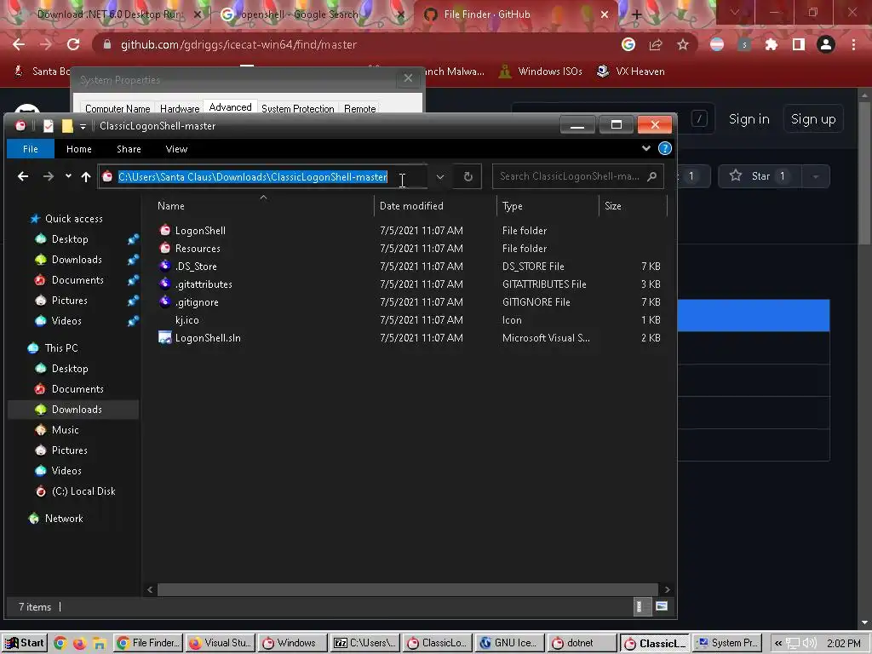Select Network in navigation pane
The width and height of the screenshot is (872, 654).
[64, 519]
